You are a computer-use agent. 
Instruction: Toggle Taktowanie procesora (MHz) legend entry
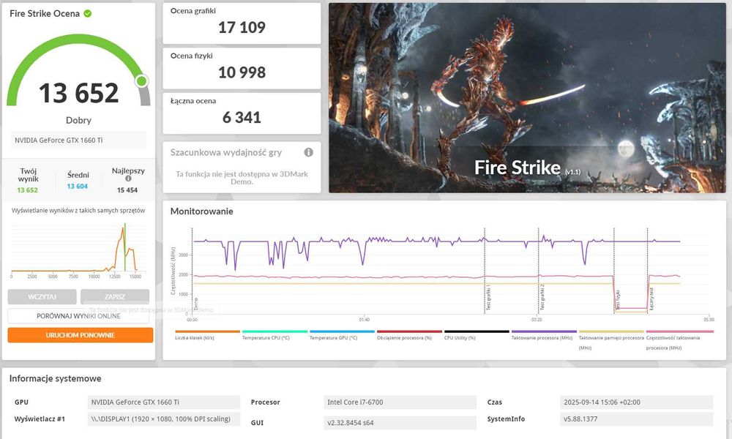tap(544, 336)
